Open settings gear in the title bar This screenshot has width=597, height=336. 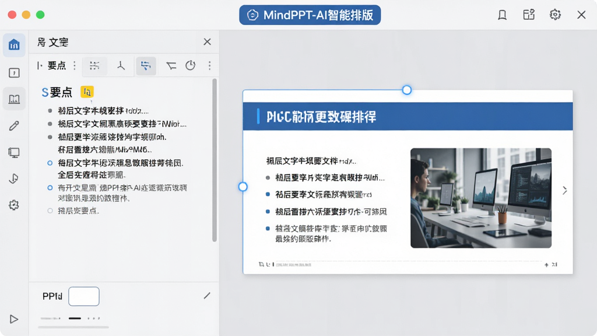pyautogui.click(x=555, y=15)
